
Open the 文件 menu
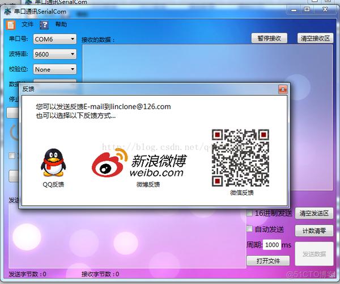[x=28, y=24]
